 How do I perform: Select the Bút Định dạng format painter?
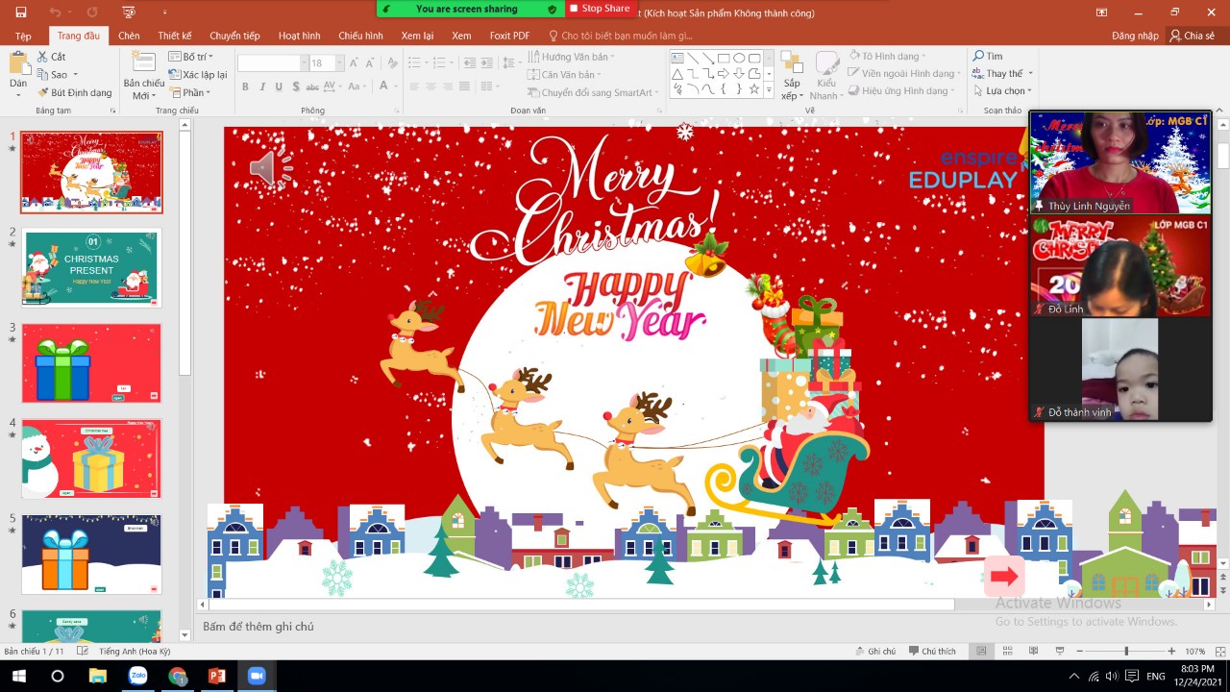75,92
